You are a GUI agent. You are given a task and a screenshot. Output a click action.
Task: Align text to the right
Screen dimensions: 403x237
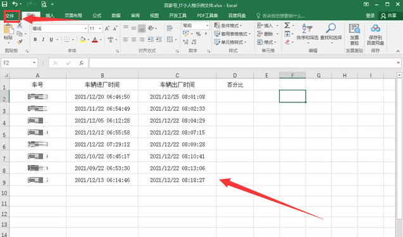tap(142, 40)
